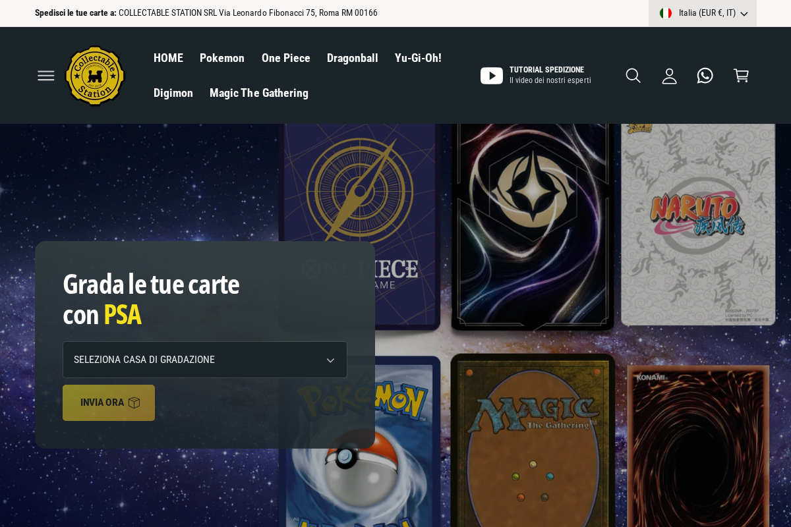The width and height of the screenshot is (791, 527).
Task: Click the INVIA ORA button
Action: click(102, 402)
